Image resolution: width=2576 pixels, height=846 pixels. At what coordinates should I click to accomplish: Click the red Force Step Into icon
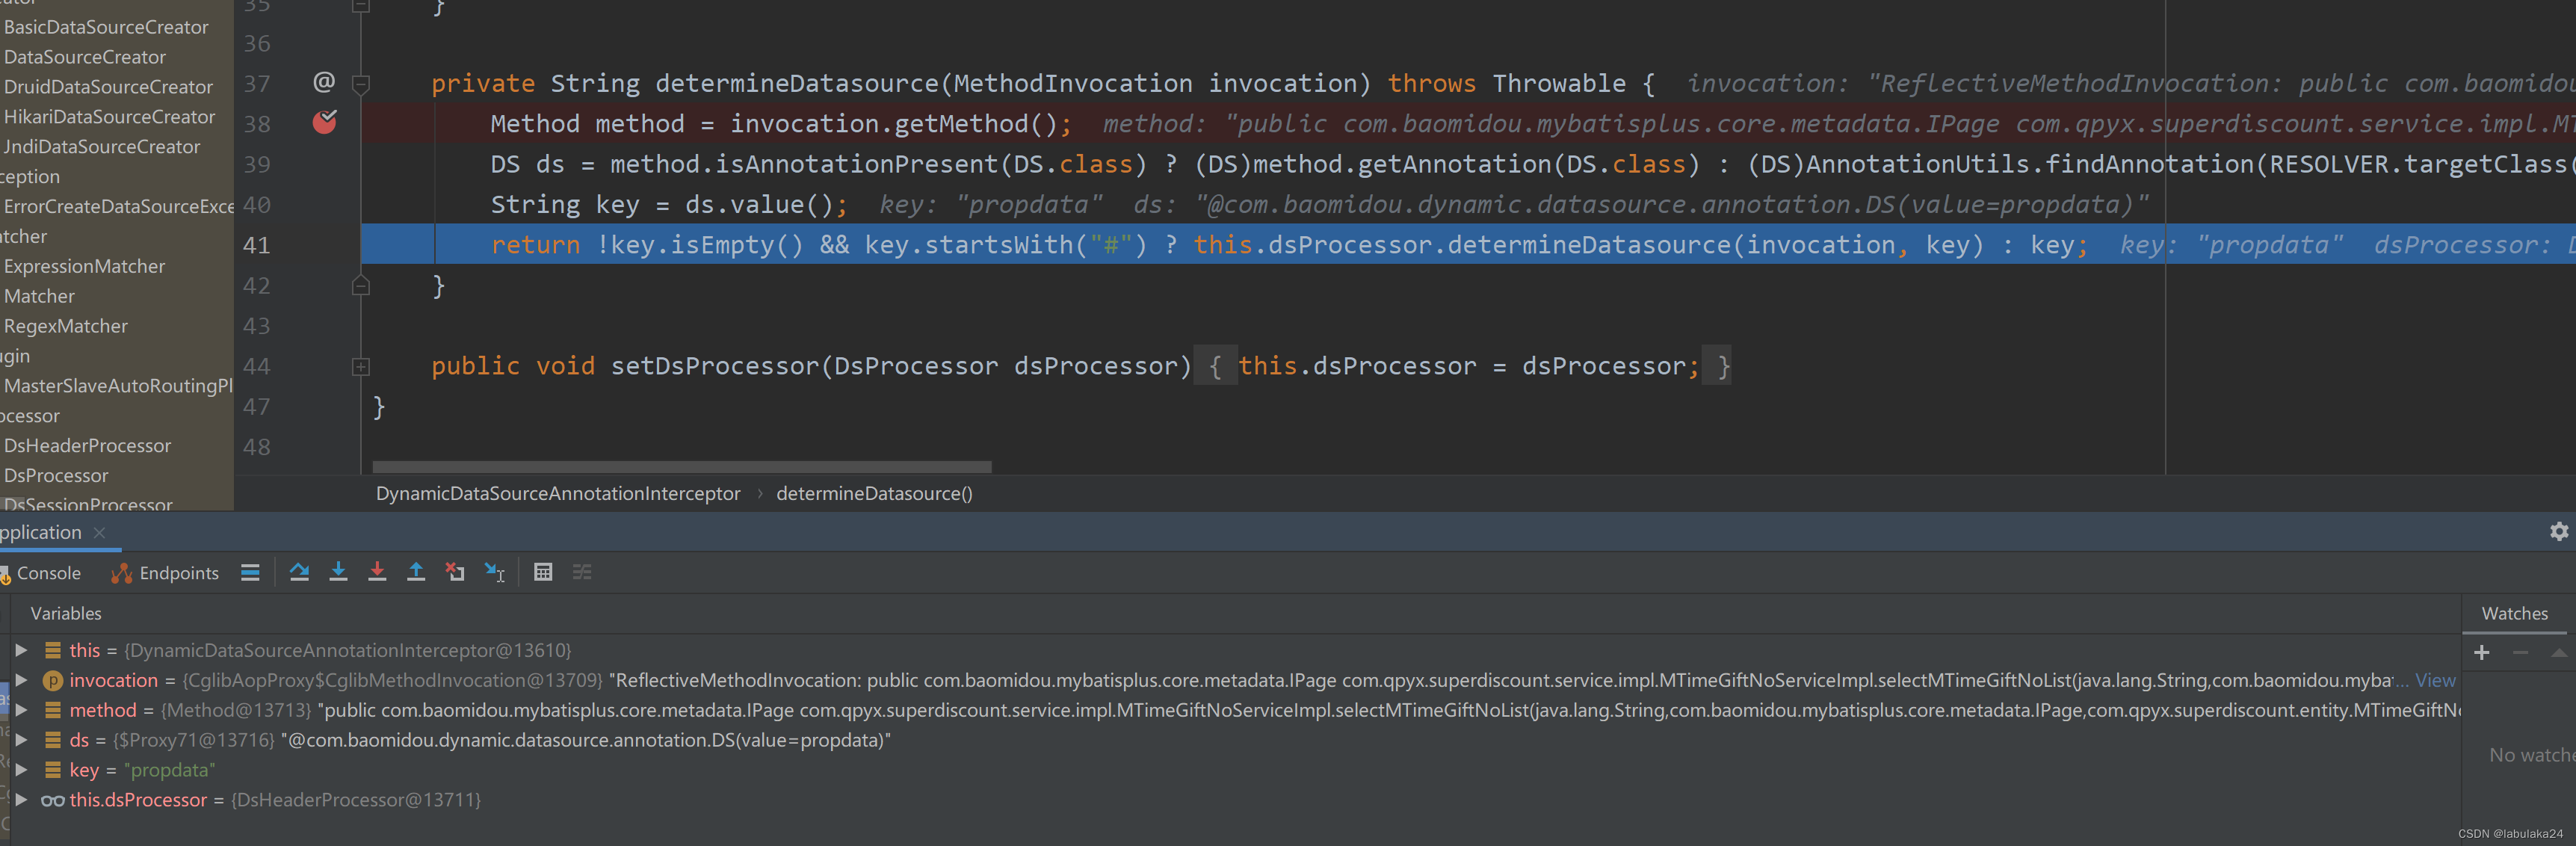[377, 572]
